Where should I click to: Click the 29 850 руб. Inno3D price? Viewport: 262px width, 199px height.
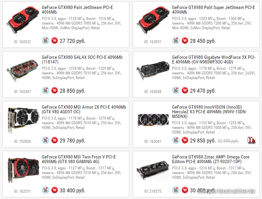[x=203, y=141]
